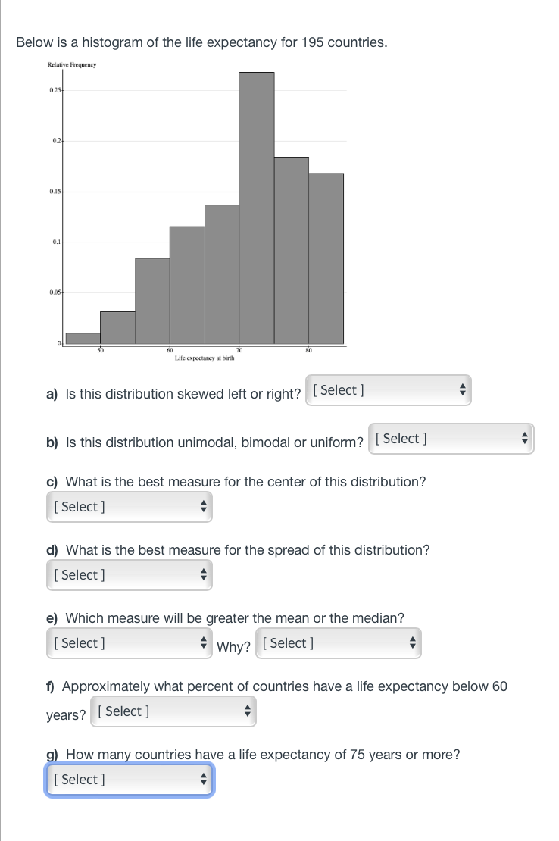Click the arrow on the skewed left/right dropdown
Screen dimensions: 559x841
click(462, 389)
